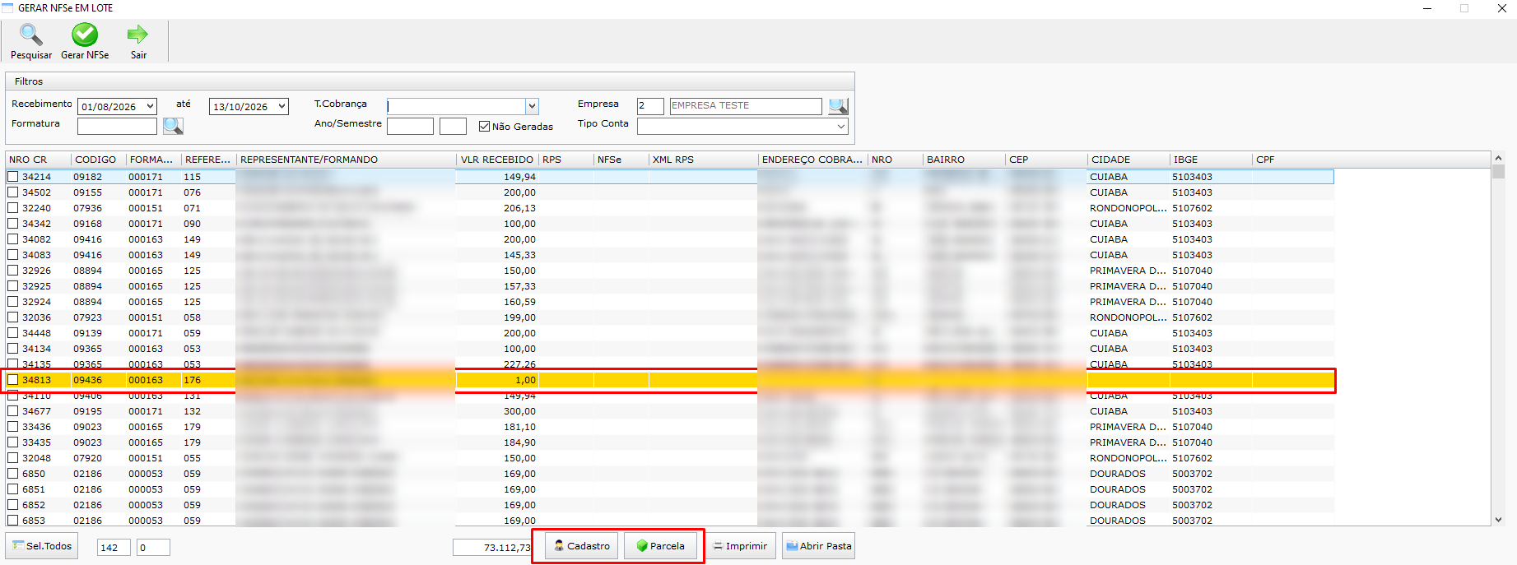The width and height of the screenshot is (1517, 565).
Task: Select the 73.112,73 total value field
Action: click(492, 548)
